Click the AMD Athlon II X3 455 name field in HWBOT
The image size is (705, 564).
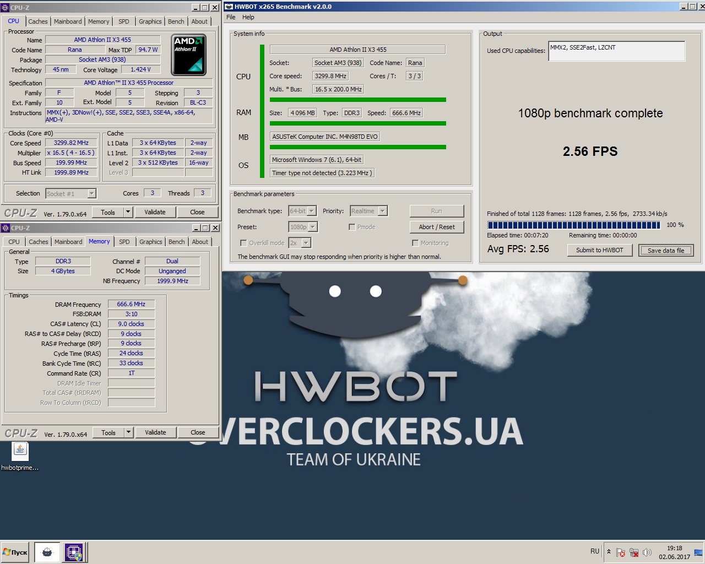[357, 50]
